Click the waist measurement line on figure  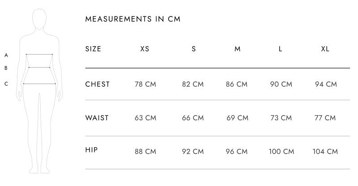point(39,68)
